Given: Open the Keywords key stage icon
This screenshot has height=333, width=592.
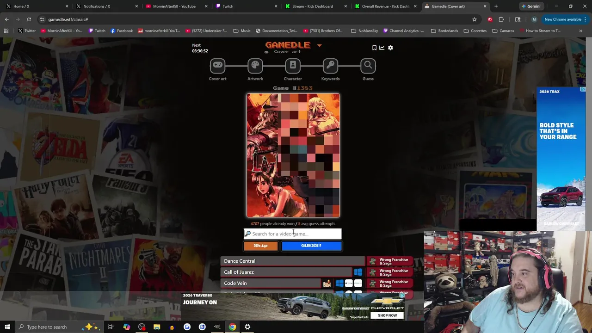Looking at the screenshot, I should click(330, 66).
